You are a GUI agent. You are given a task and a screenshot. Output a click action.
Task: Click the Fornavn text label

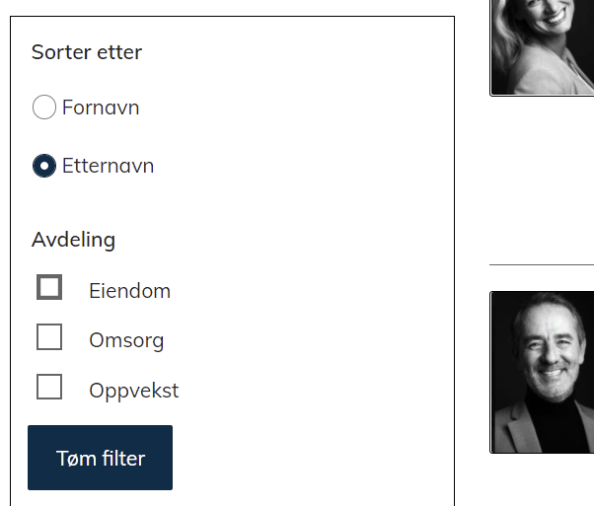coord(101,108)
